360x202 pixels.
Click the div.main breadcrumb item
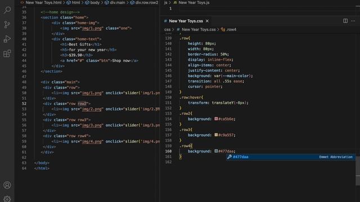pos(118,2)
